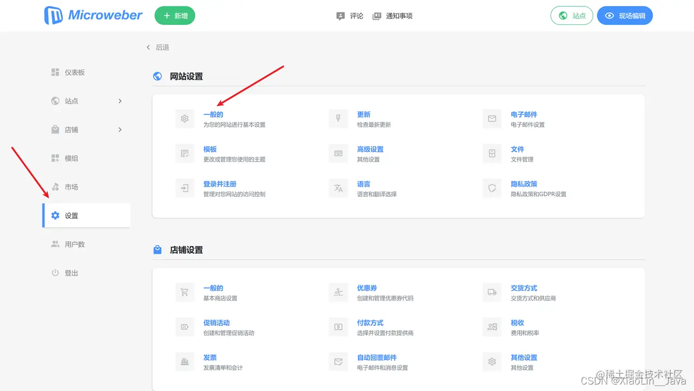Select the 模板 template icon
This screenshot has width=694, height=391.
coord(185,153)
